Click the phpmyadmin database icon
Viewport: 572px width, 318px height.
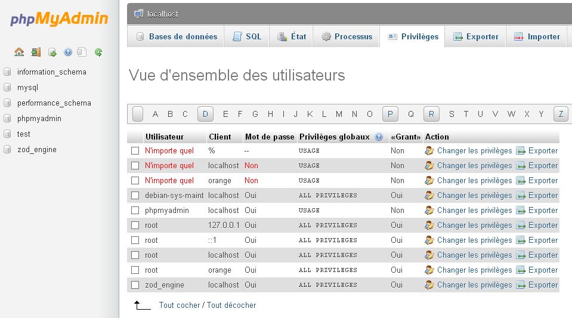click(x=7, y=118)
